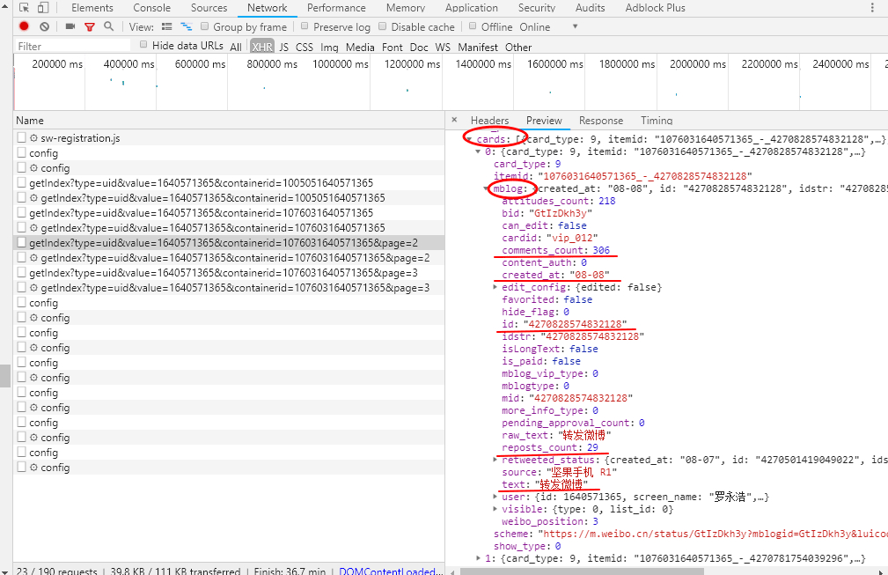Filter requests by JS type

tap(283, 47)
